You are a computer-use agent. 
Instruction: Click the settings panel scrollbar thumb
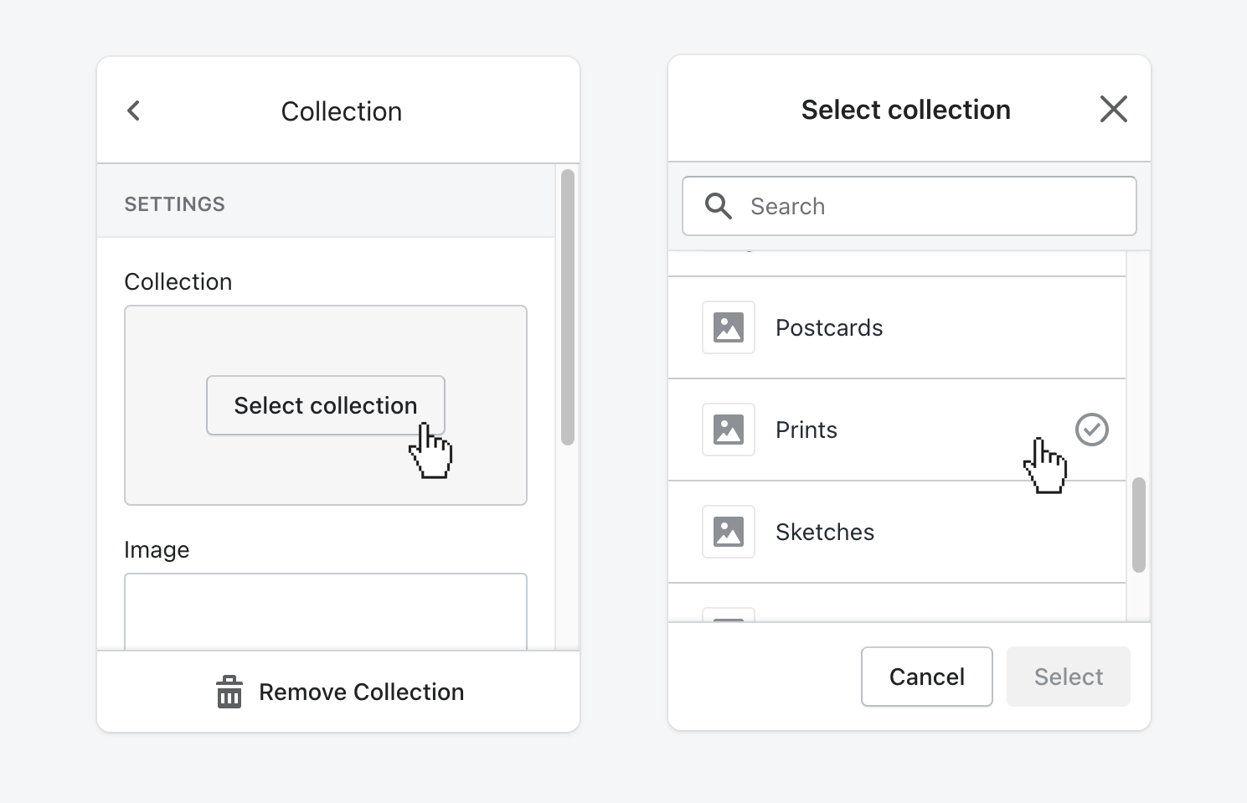568,307
